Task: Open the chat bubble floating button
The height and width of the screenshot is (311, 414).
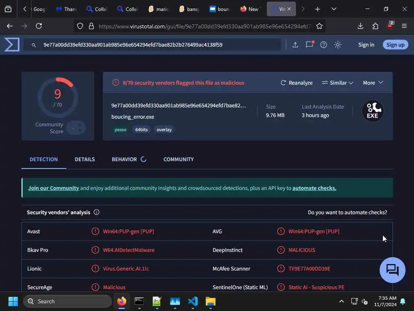Action: point(392,270)
